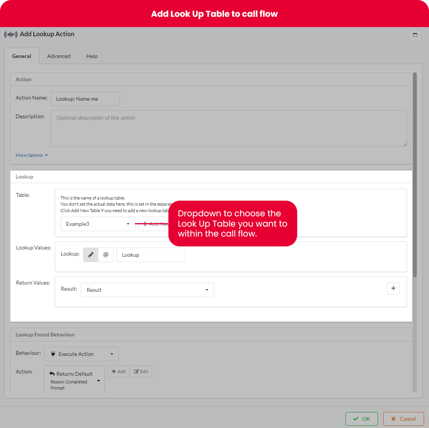Image resolution: width=429 pixels, height=428 pixels.
Task: Click the Description text area
Action: pos(229,129)
